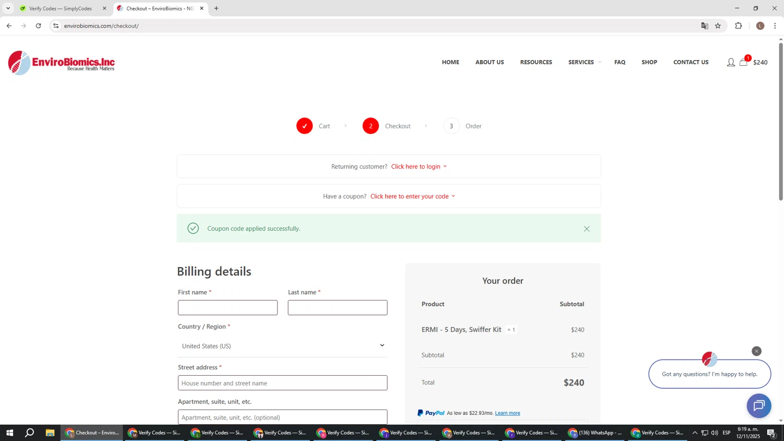Click the ERMI - 5 Days, Swiffer Kit product
The image size is (784, 441).
click(x=462, y=330)
